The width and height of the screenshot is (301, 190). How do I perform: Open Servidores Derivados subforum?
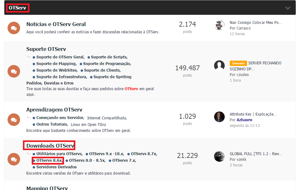[56, 167]
